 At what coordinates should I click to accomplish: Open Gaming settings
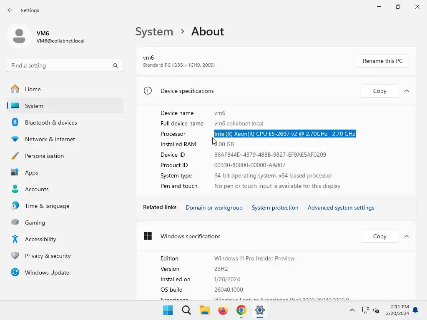[x=65, y=222]
